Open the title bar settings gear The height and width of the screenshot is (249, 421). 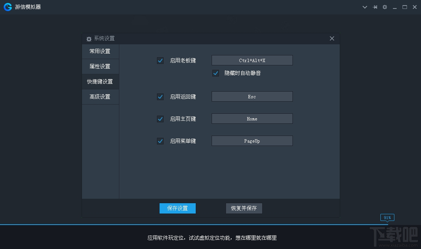click(385, 7)
